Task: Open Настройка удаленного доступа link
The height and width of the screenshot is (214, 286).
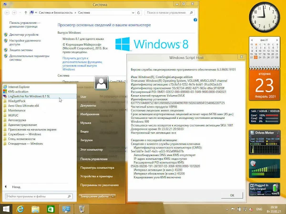Action: coord(25,42)
